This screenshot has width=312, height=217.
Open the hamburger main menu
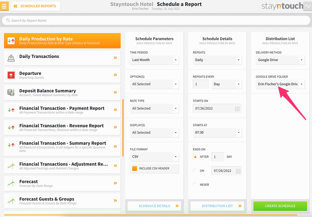pyautogui.click(x=4, y=6)
